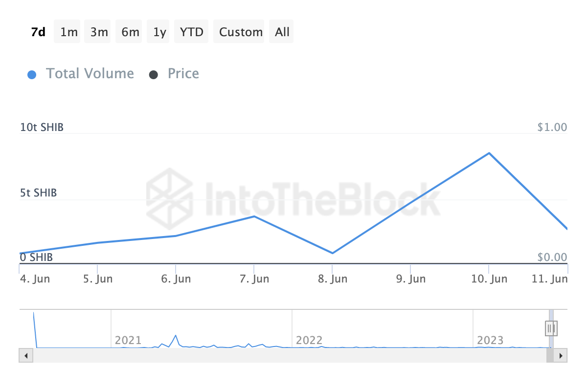Choose the 1y time range
Image resolution: width=587 pixels, height=391 pixels.
pyautogui.click(x=159, y=32)
